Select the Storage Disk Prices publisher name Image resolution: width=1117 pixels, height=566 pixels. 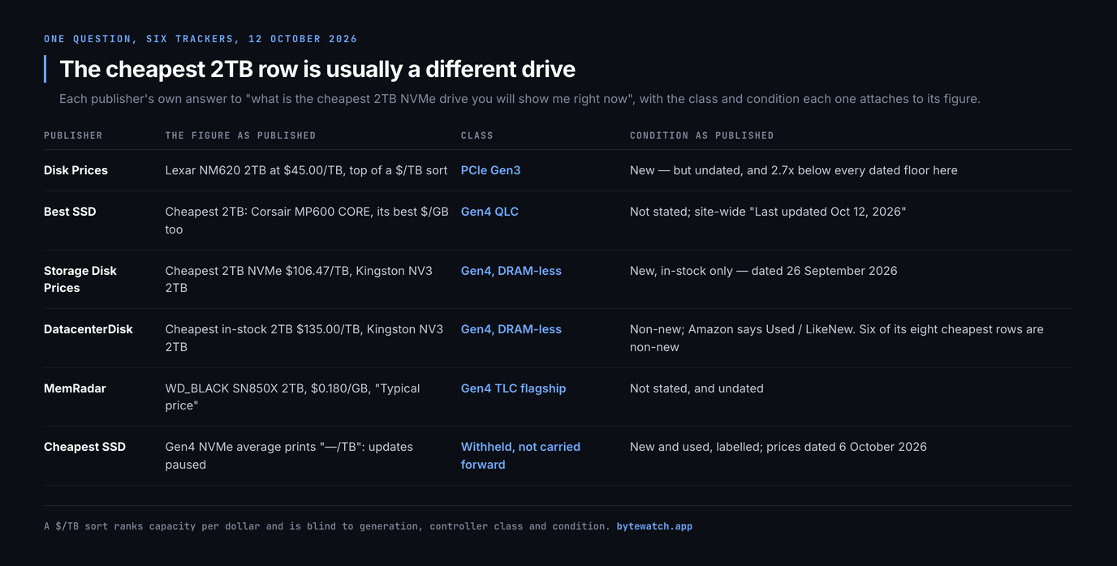80,279
